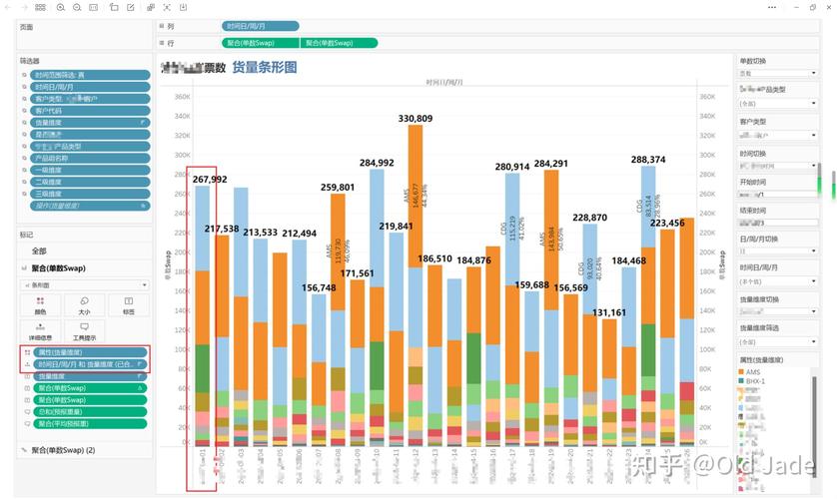Click the 货量条形图 chart title
The height and width of the screenshot is (499, 837).
265,67
